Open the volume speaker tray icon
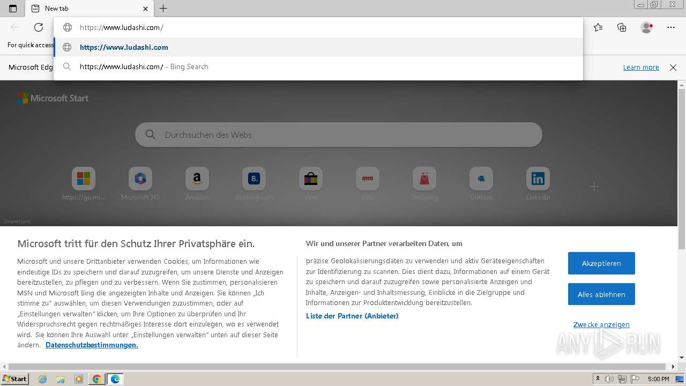This screenshot has height=386, width=686. (609, 379)
